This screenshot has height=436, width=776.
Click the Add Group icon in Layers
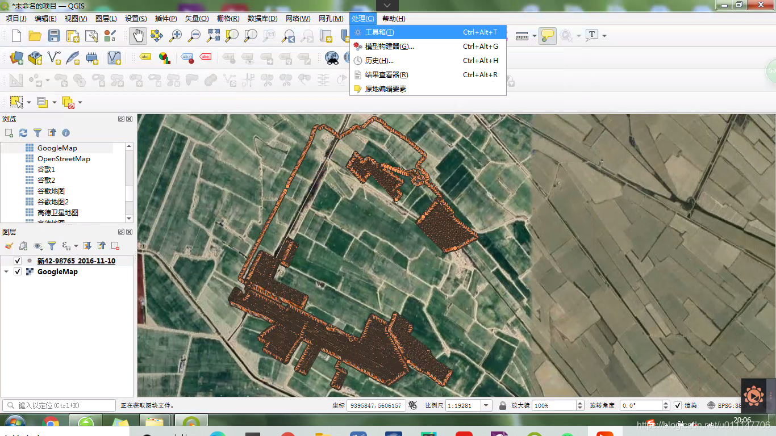tap(23, 246)
